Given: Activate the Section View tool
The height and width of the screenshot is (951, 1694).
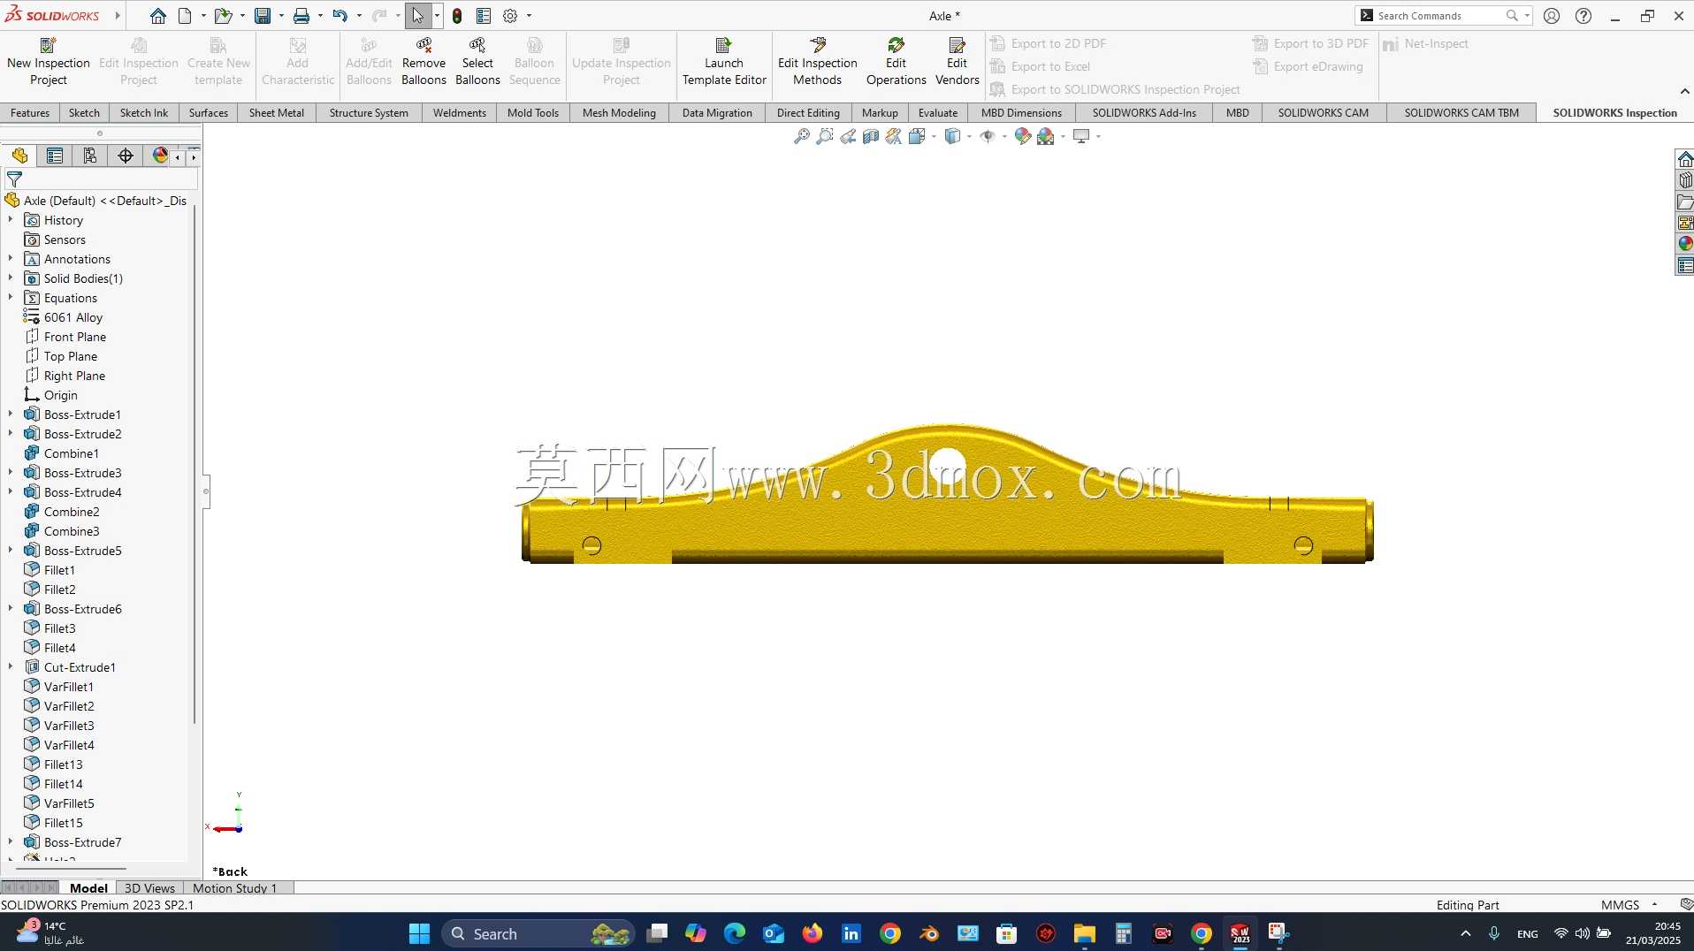Looking at the screenshot, I should tap(871, 136).
